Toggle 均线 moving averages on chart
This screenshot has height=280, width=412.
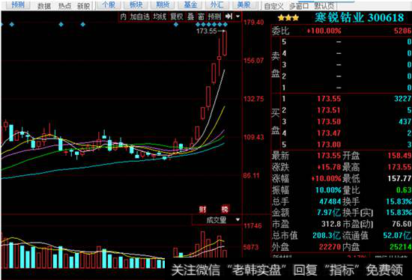coord(160,16)
